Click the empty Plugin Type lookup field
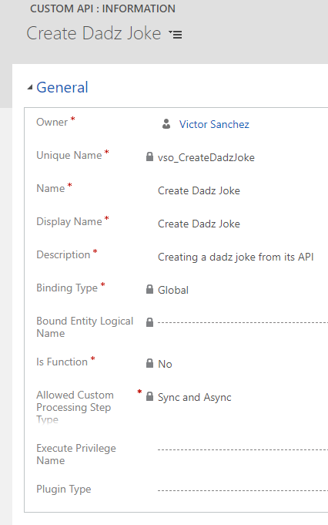The height and width of the screenshot is (525, 328). click(243, 490)
